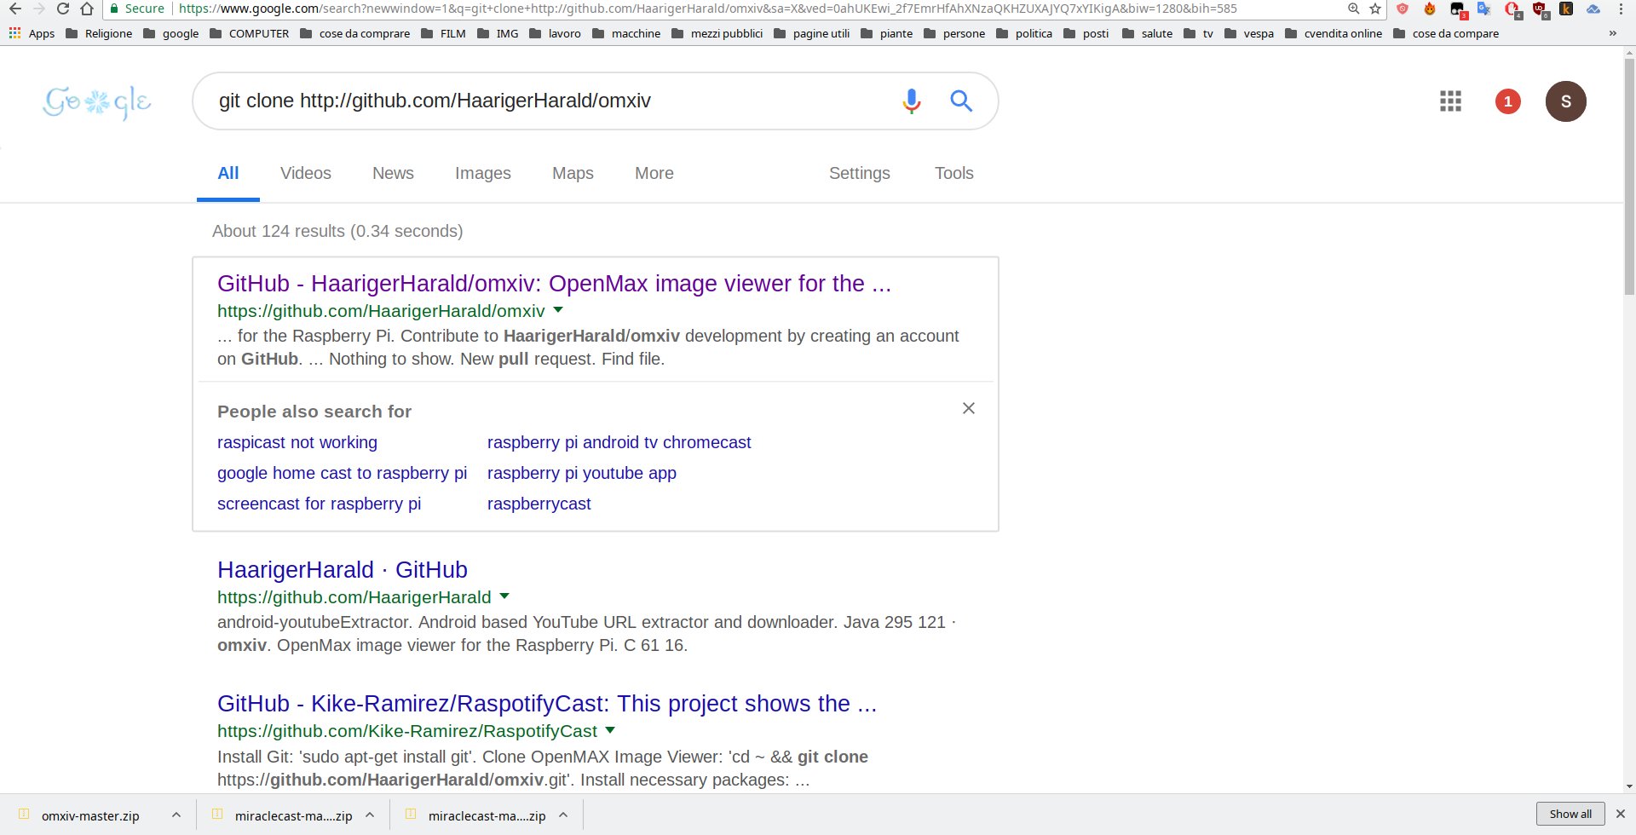Open the GitHub HaarigerHarald/omxiv result title
Screen dimensions: 1636x835
[554, 283]
